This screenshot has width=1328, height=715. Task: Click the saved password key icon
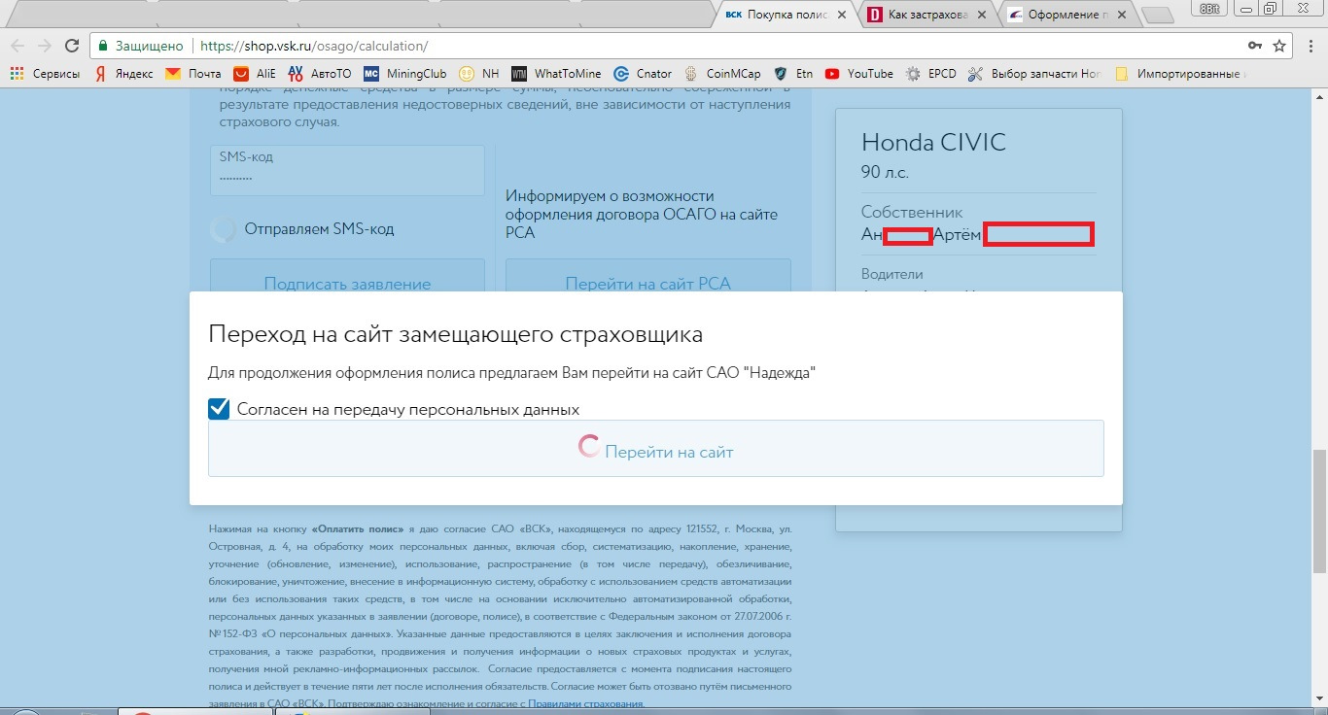tap(1255, 46)
